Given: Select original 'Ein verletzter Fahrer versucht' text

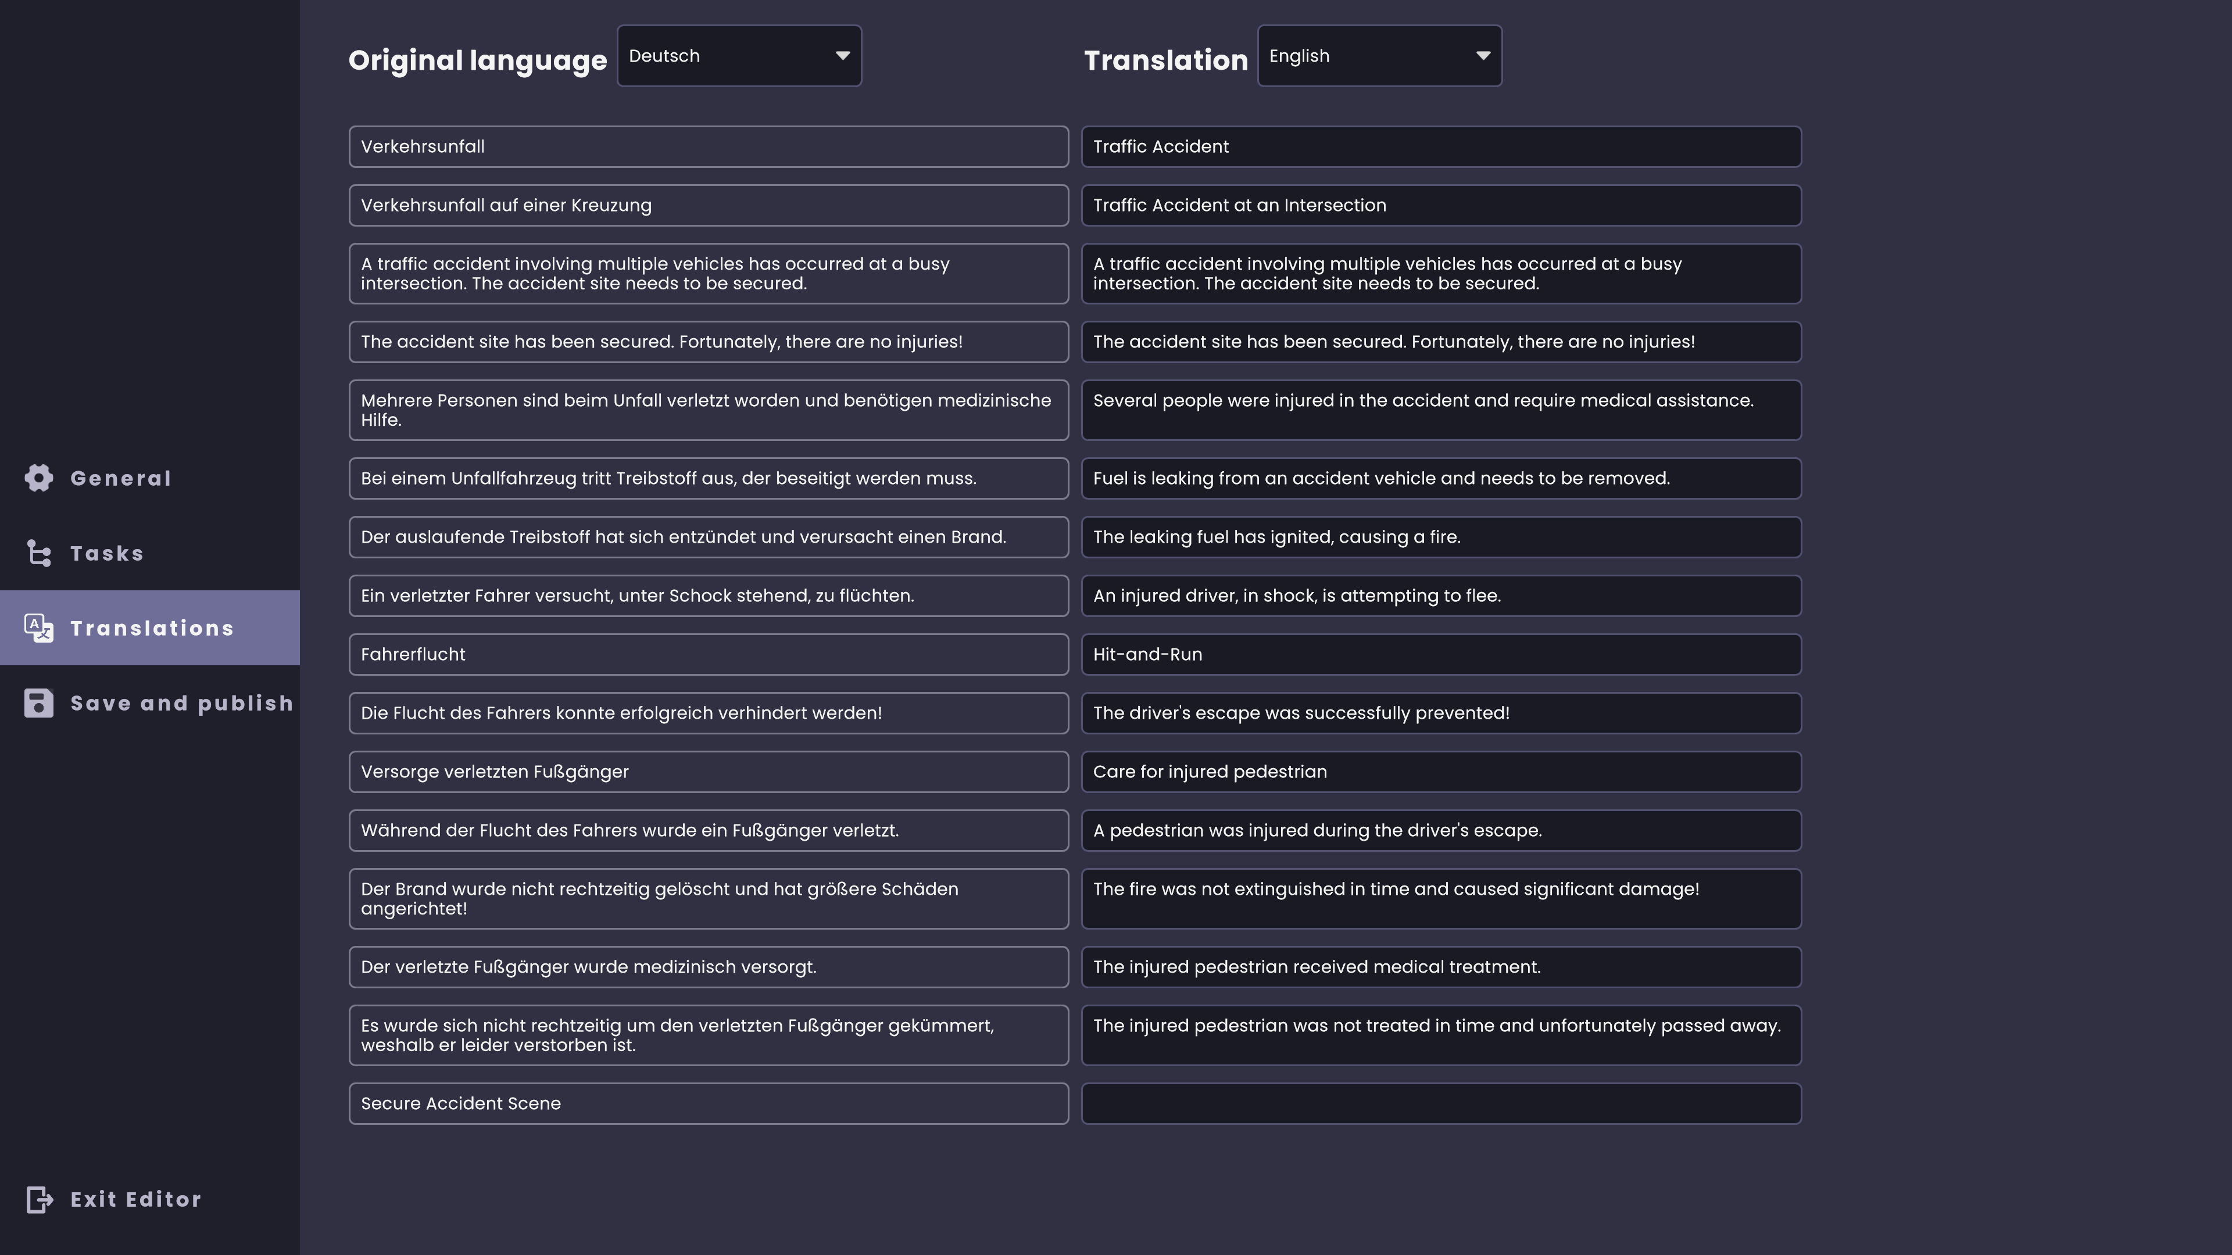Looking at the screenshot, I should tap(709, 596).
